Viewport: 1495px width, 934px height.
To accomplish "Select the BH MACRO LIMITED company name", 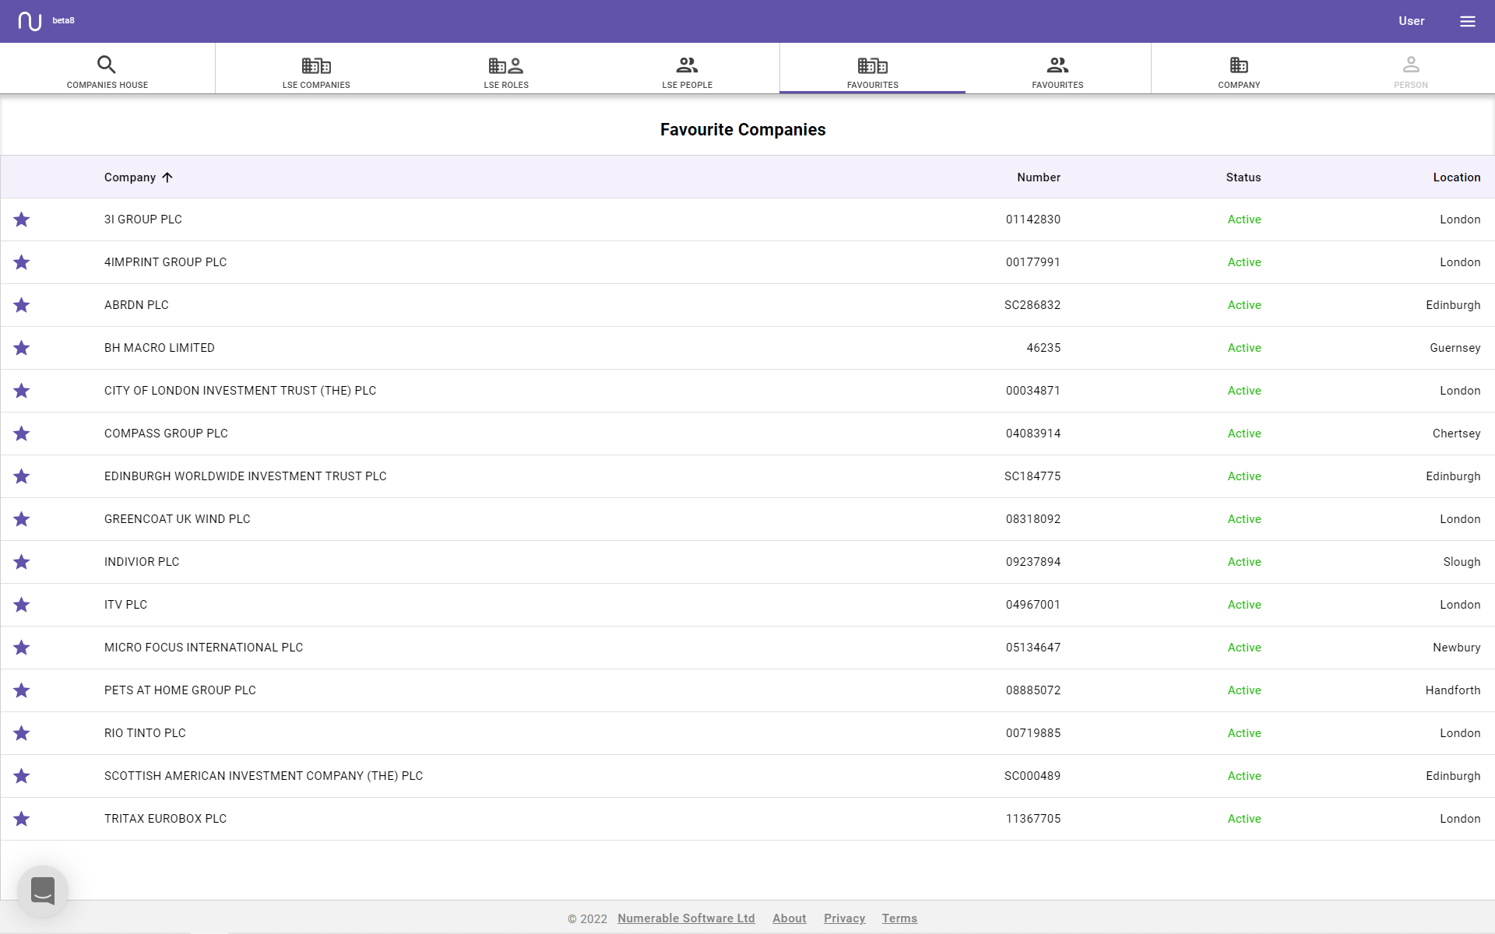I will [x=160, y=348].
